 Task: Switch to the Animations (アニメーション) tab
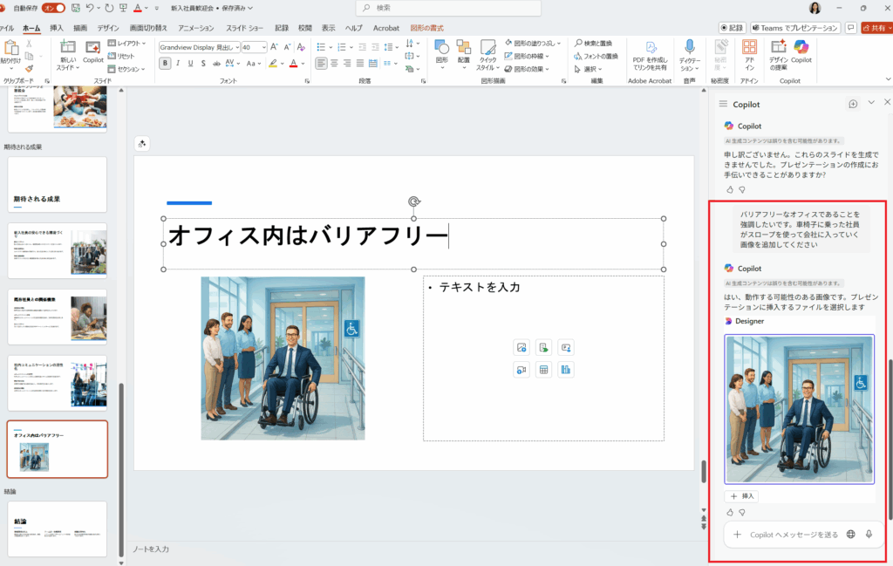click(195, 28)
